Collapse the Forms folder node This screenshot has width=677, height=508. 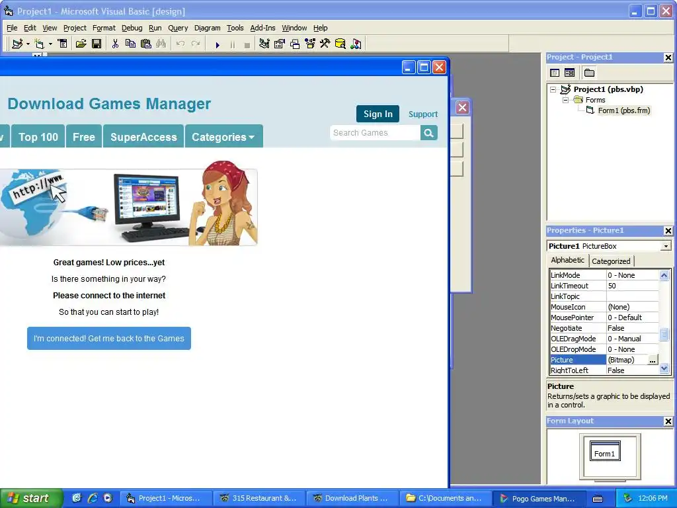tap(565, 101)
